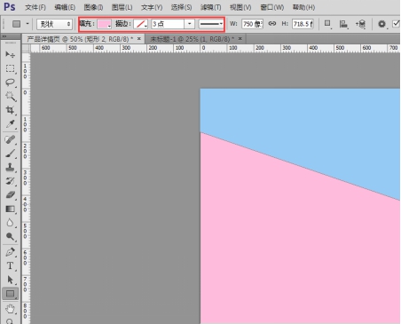This screenshot has height=324, width=401.
Task: Close the 未标题-1 document tab
Action: click(240, 39)
